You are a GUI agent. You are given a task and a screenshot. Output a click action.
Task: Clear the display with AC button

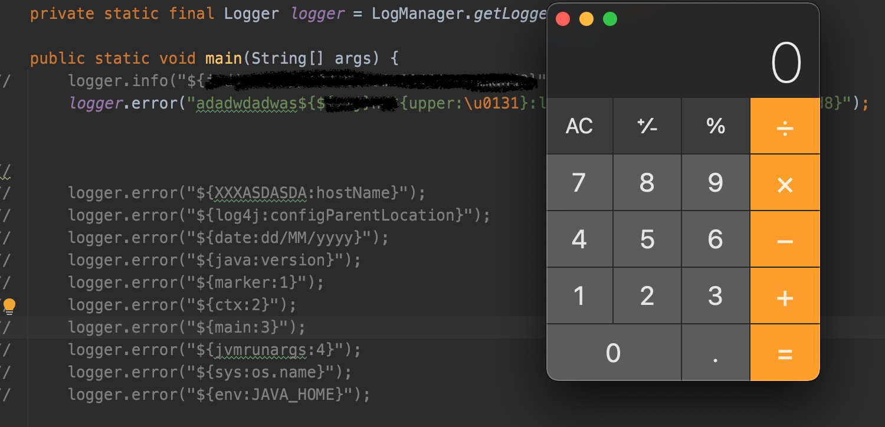579,126
